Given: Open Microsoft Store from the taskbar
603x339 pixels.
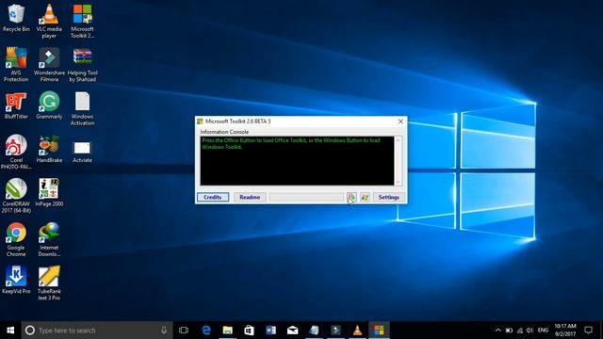Looking at the screenshot, I should coord(249,331).
